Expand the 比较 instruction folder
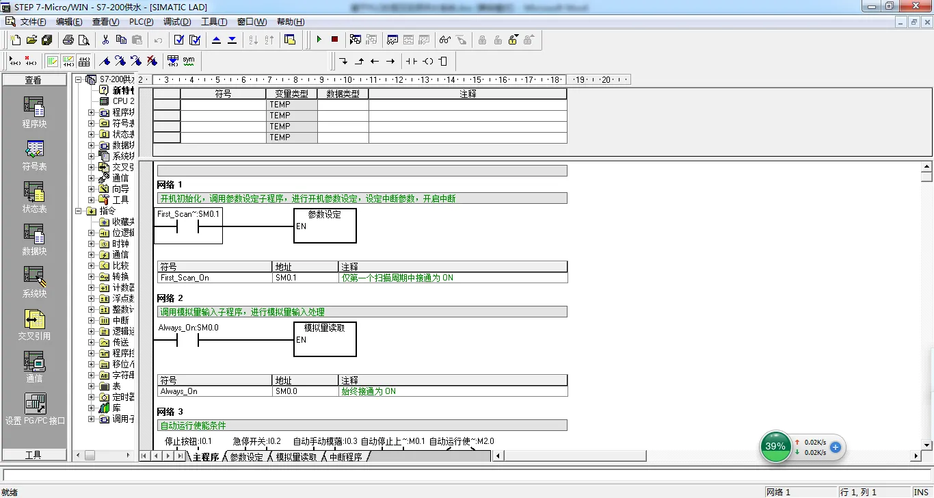The image size is (934, 498). click(92, 265)
